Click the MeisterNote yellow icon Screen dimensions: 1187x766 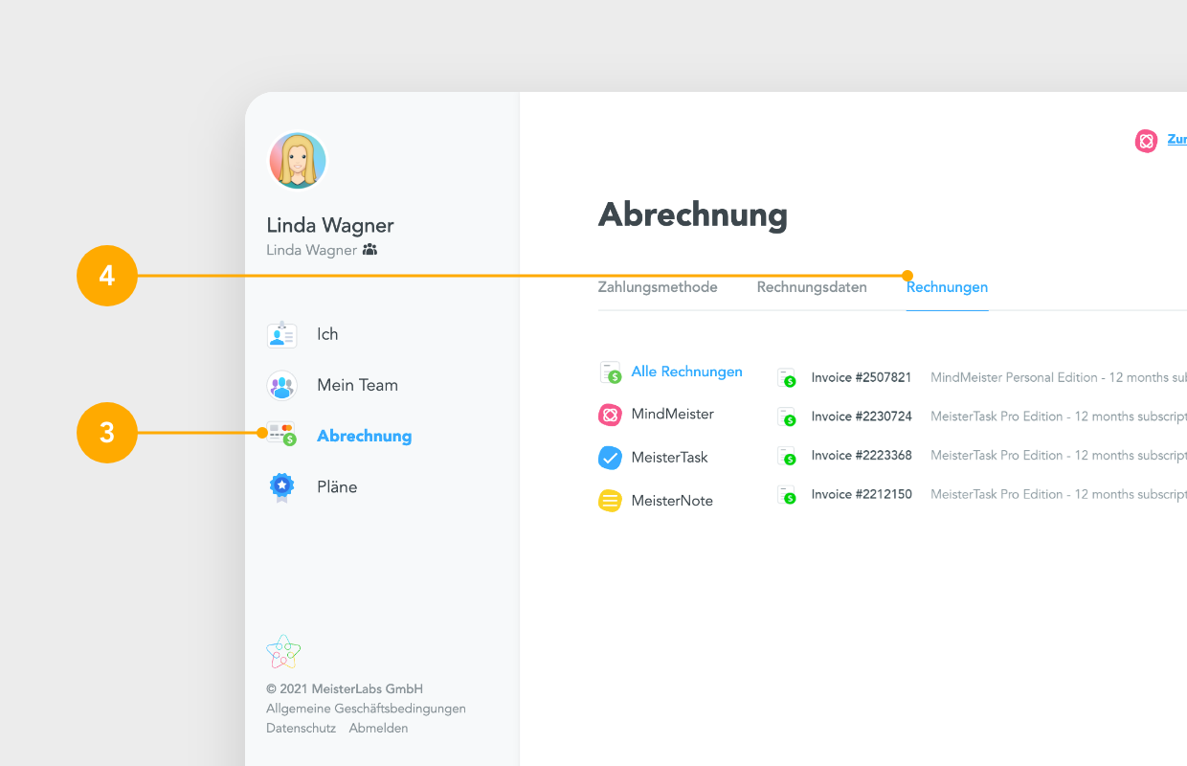(610, 501)
